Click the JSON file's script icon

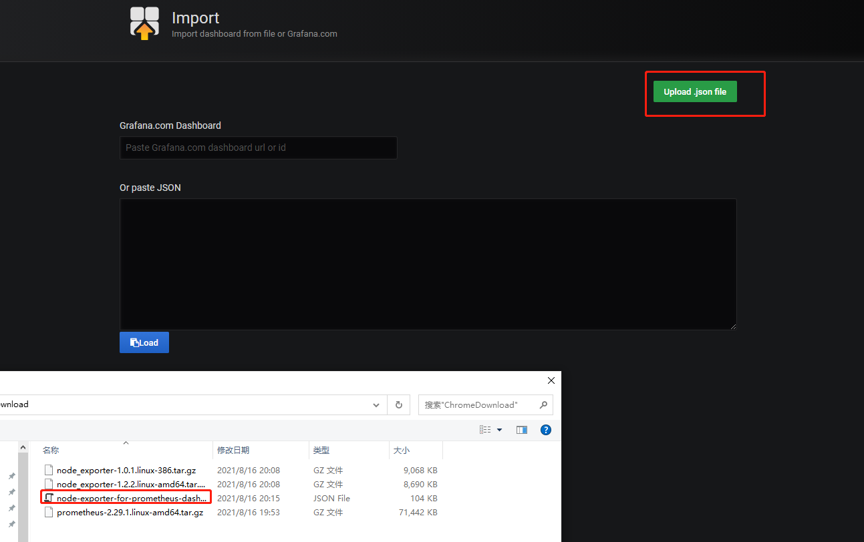(x=48, y=498)
